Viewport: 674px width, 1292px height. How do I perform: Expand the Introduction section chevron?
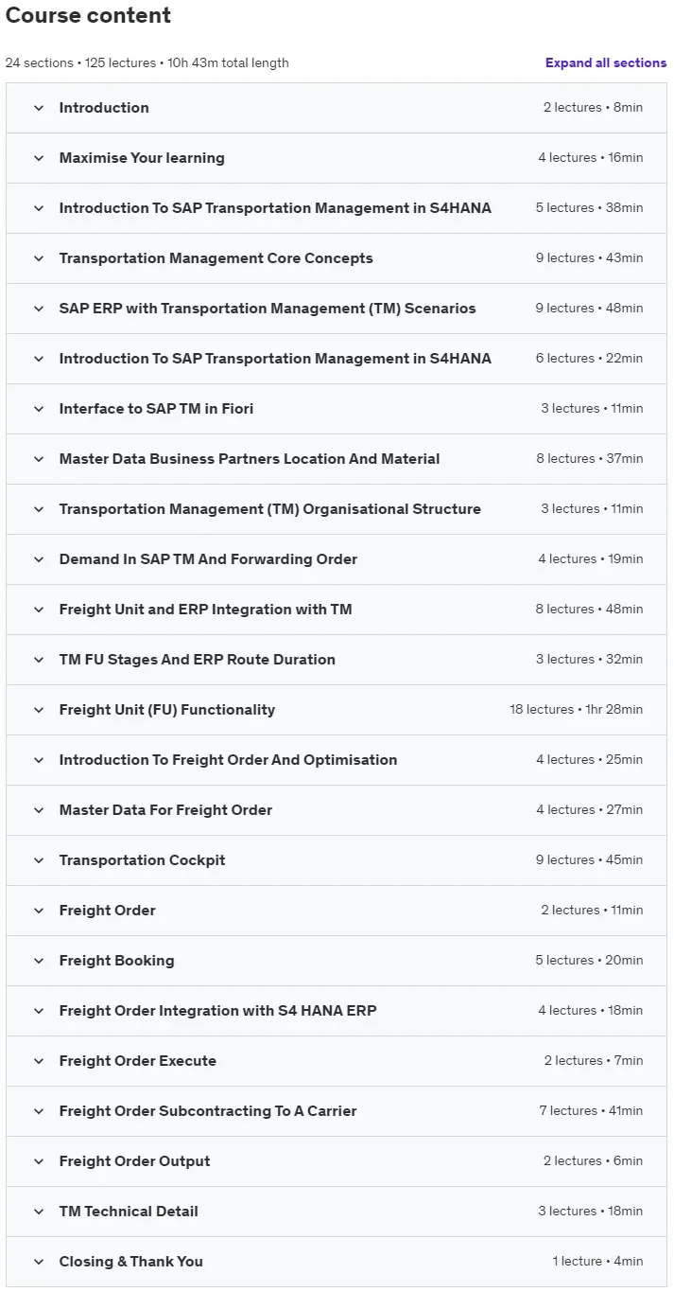[x=39, y=108]
